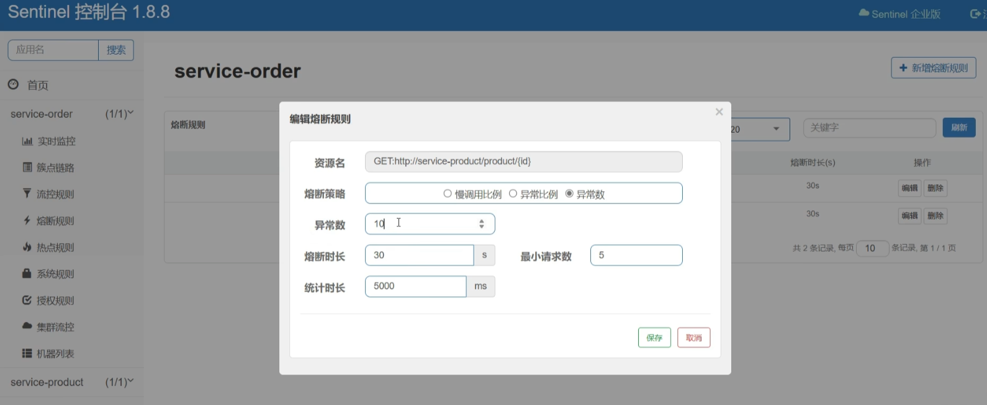The image size is (987, 405).
Task: Click the 资源名 field in the dialog
Action: click(x=523, y=161)
